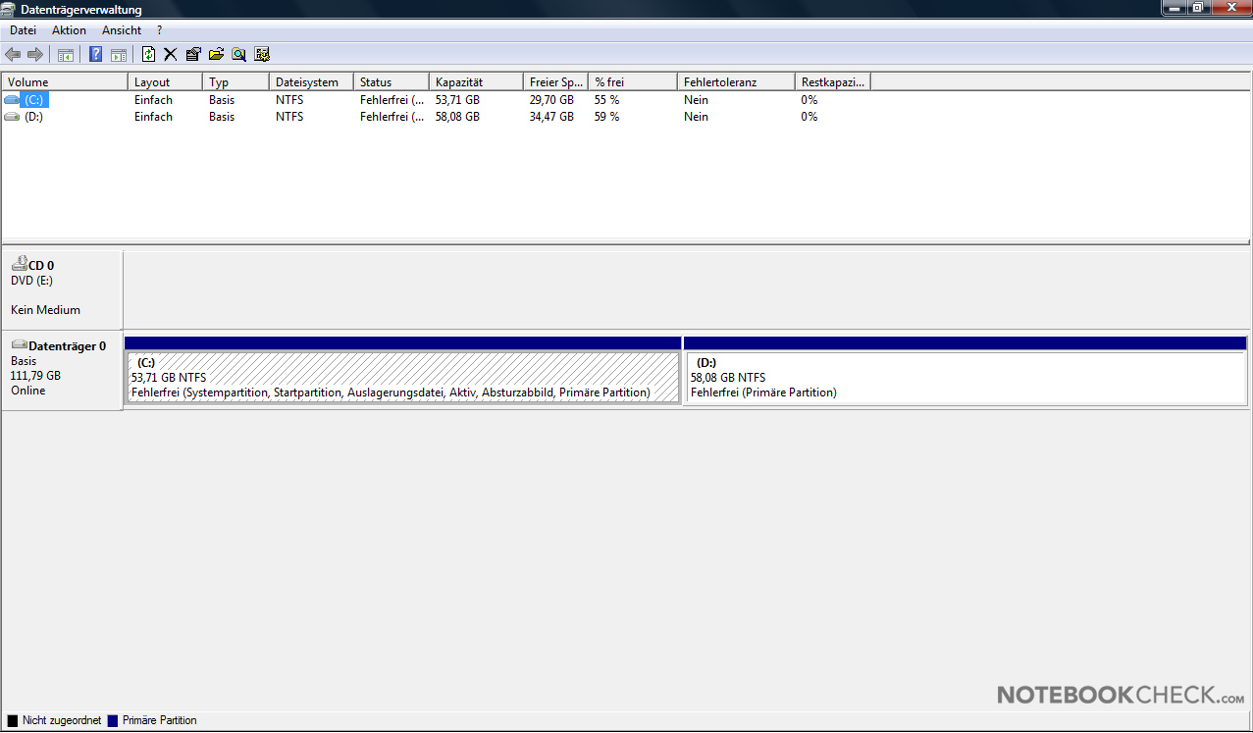Click the Primäre Partition blue legend swatch
This screenshot has height=733, width=1253.
point(113,720)
